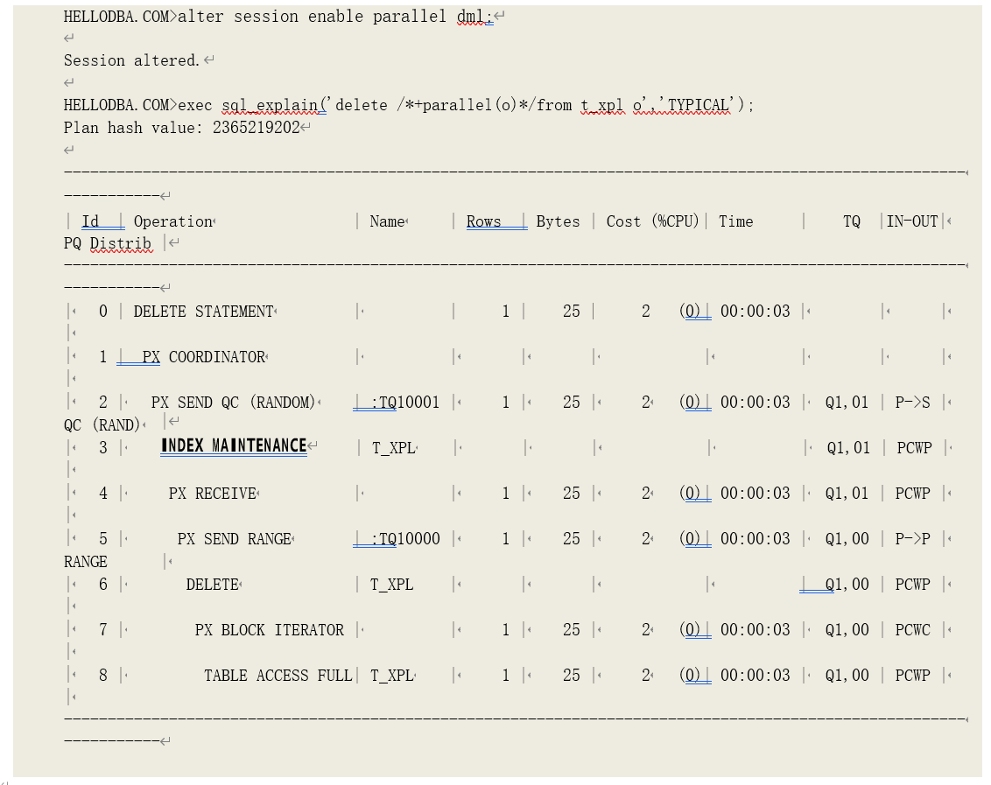Click Q1,01 in the INDEX MAINTENANCE row
This screenshot has width=991, height=785.
point(849,448)
